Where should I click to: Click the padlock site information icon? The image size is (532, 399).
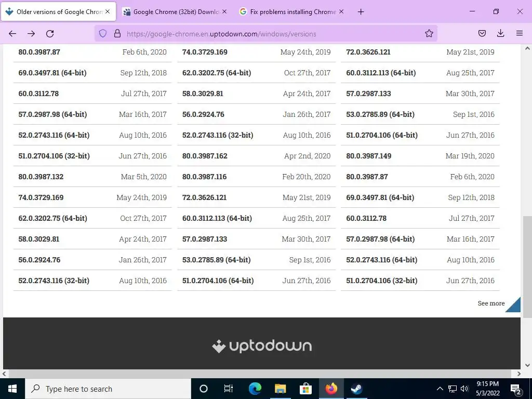coord(117,33)
